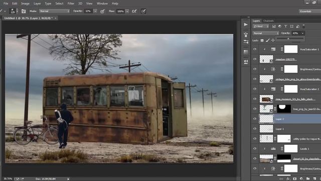Screen dimensions: 321x181
Task: Open the Layer menu
Action: (37, 4)
